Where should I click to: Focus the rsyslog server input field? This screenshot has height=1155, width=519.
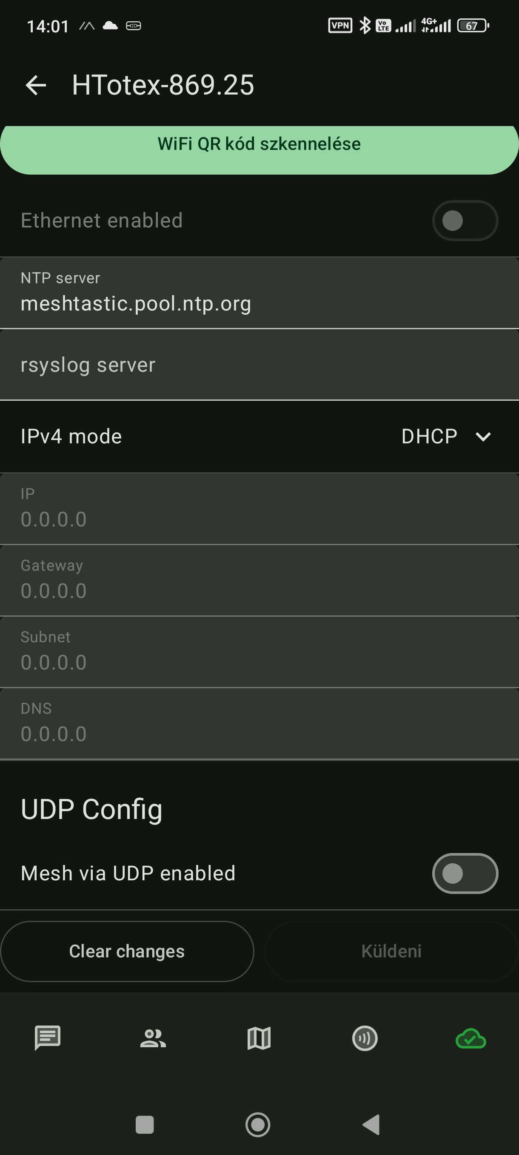(x=259, y=365)
